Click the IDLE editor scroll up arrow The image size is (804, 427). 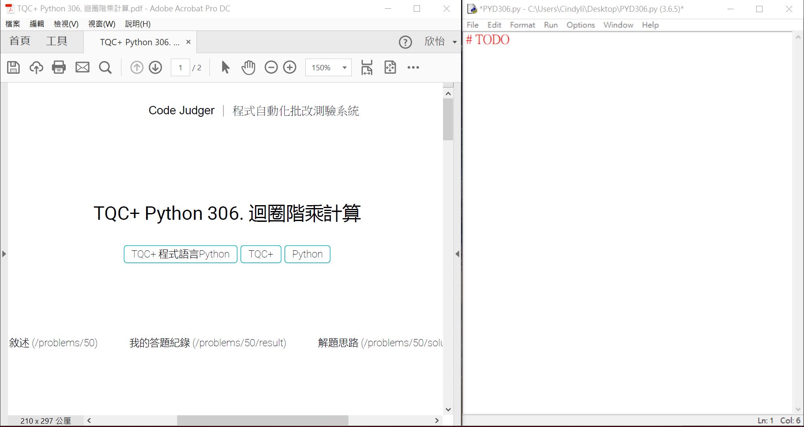pos(798,37)
